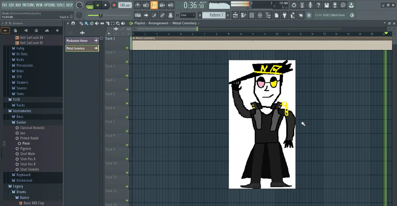This screenshot has width=397, height=206.
Task: Mute Track 10 using its green dot
Action: click(x=127, y=173)
